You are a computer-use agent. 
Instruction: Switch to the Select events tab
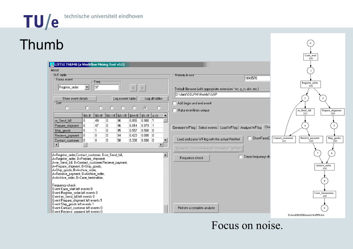[208, 127]
